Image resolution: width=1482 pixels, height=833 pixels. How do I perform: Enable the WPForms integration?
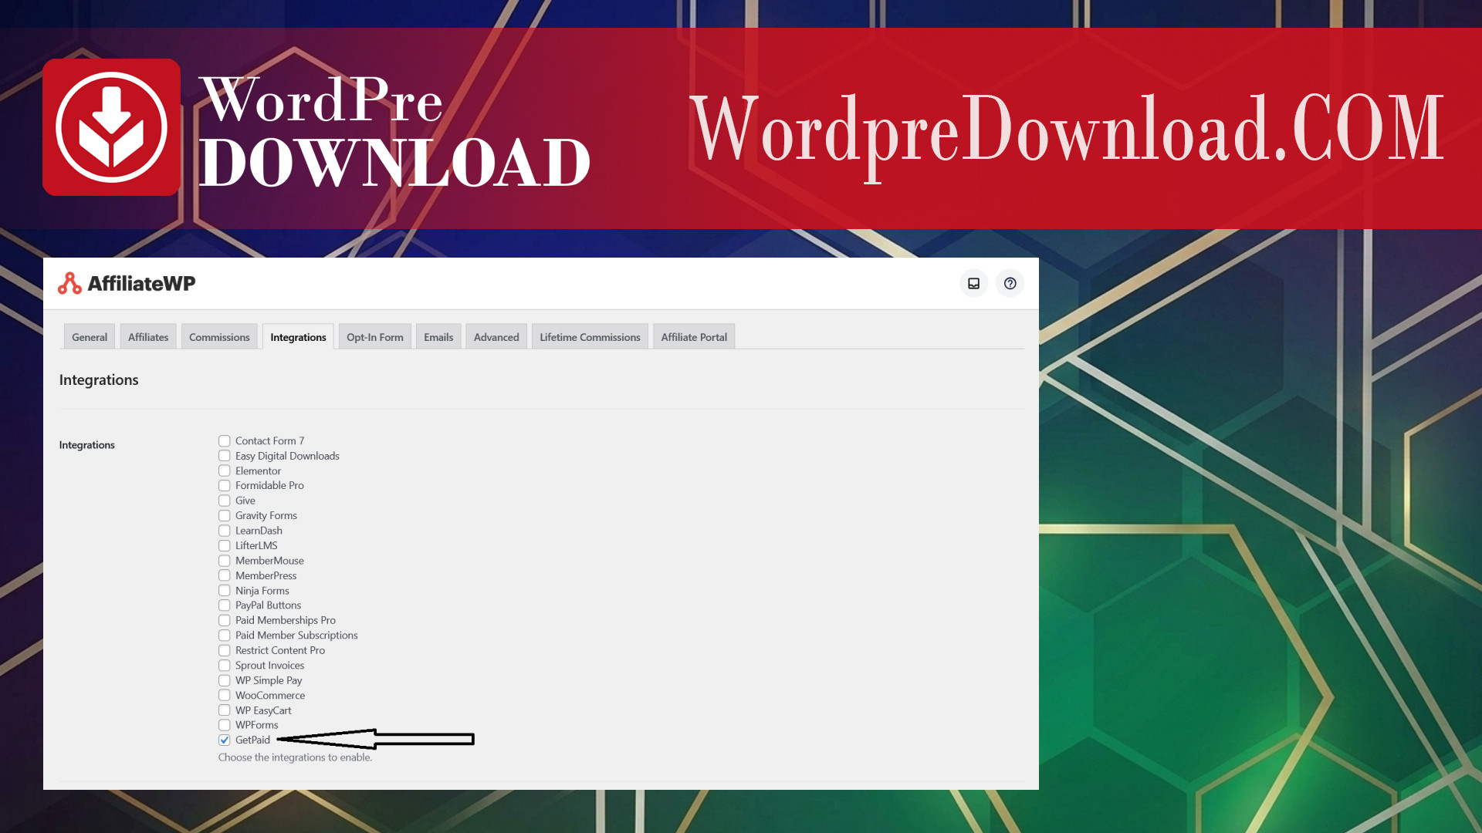(x=224, y=725)
